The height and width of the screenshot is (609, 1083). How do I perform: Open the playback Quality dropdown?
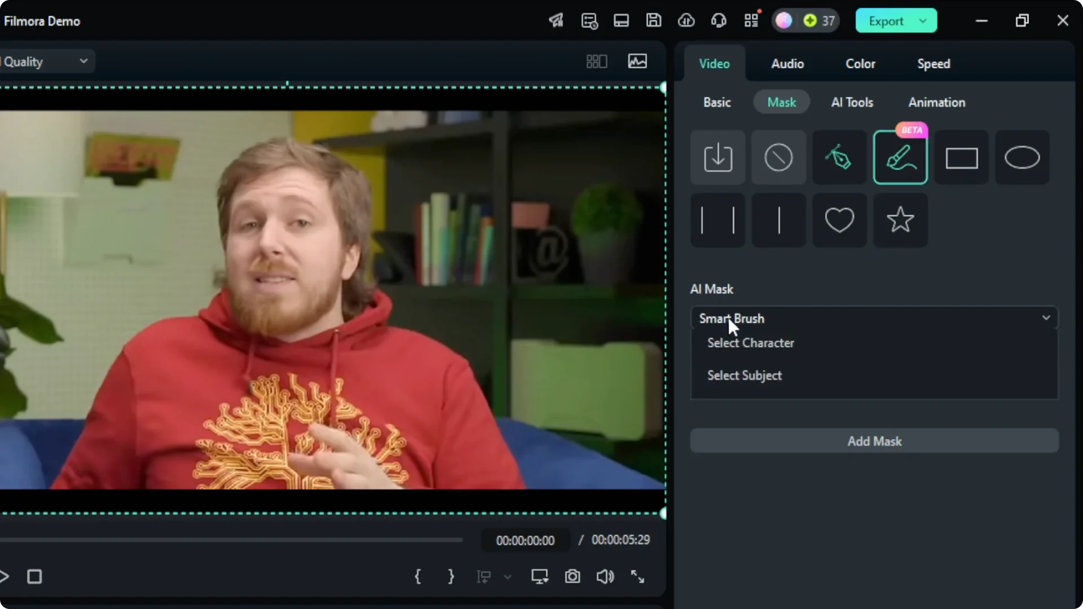[45, 61]
